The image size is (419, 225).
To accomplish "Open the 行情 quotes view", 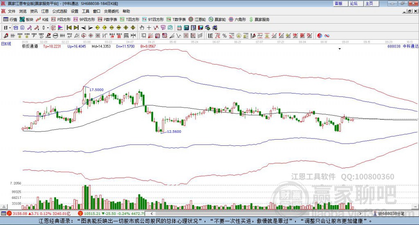I will click(10, 20).
